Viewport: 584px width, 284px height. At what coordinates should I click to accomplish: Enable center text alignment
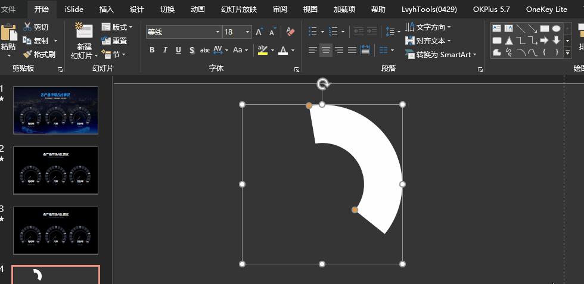[x=326, y=50]
